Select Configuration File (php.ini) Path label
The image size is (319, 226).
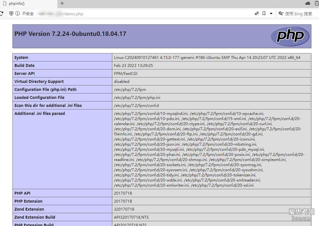pos(45,90)
